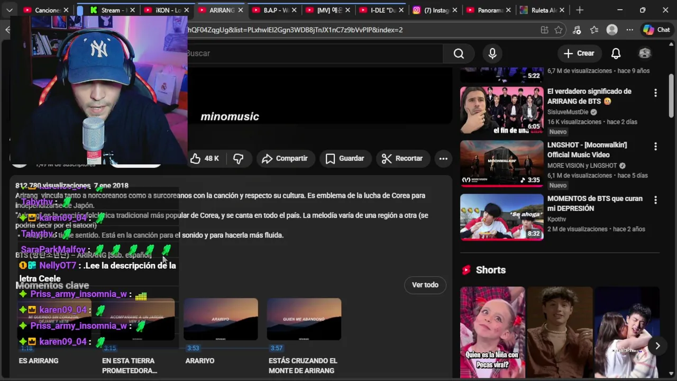This screenshot has width=677, height=381.
Task: Click the Kpothv channel name
Action: point(556,219)
